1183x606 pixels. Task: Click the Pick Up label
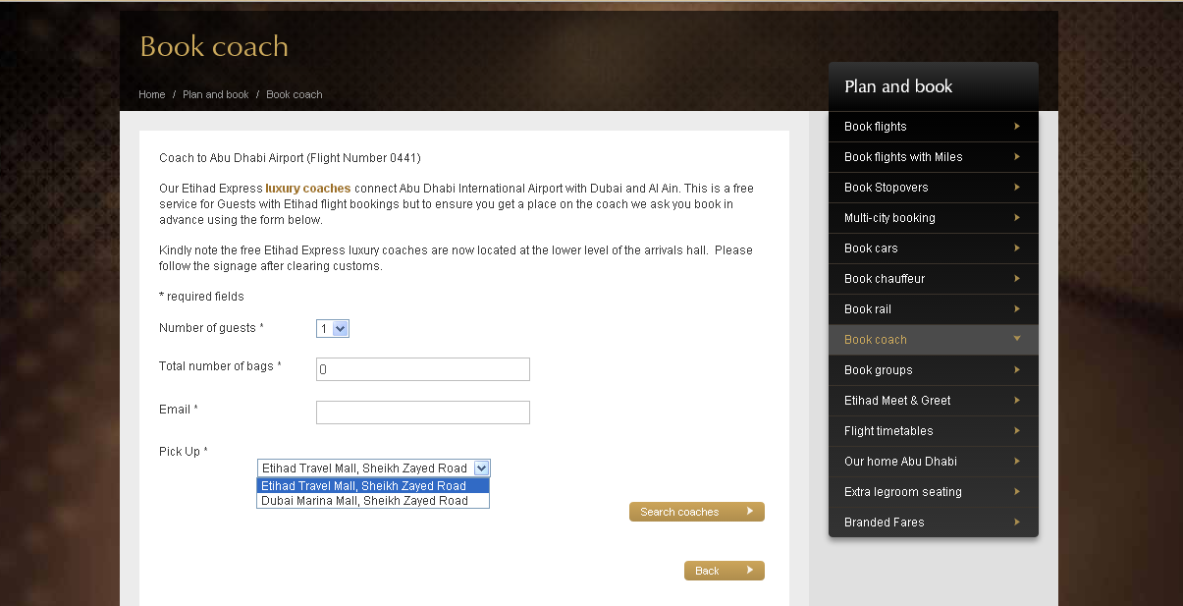coord(184,452)
